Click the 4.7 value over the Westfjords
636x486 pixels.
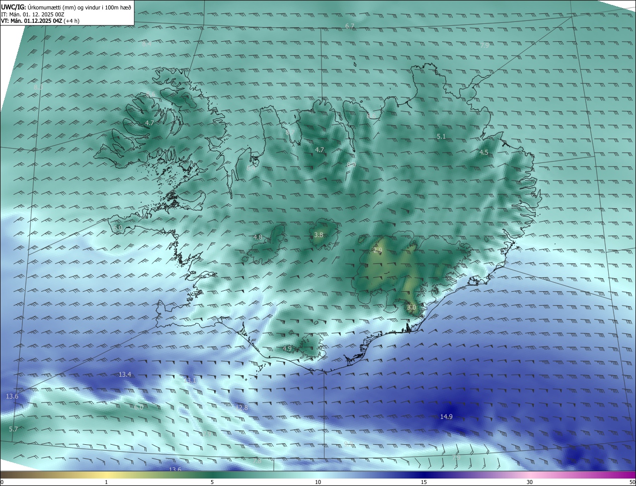pos(150,123)
